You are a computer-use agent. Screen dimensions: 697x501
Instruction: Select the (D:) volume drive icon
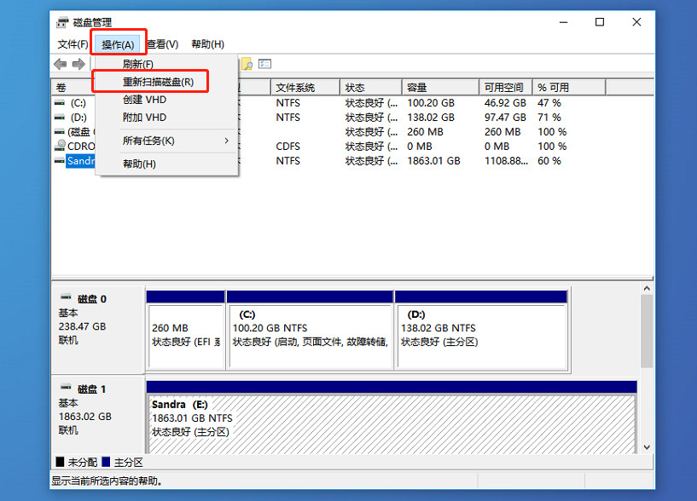point(59,118)
